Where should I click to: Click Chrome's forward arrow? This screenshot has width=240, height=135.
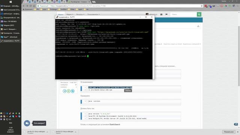(27, 6)
